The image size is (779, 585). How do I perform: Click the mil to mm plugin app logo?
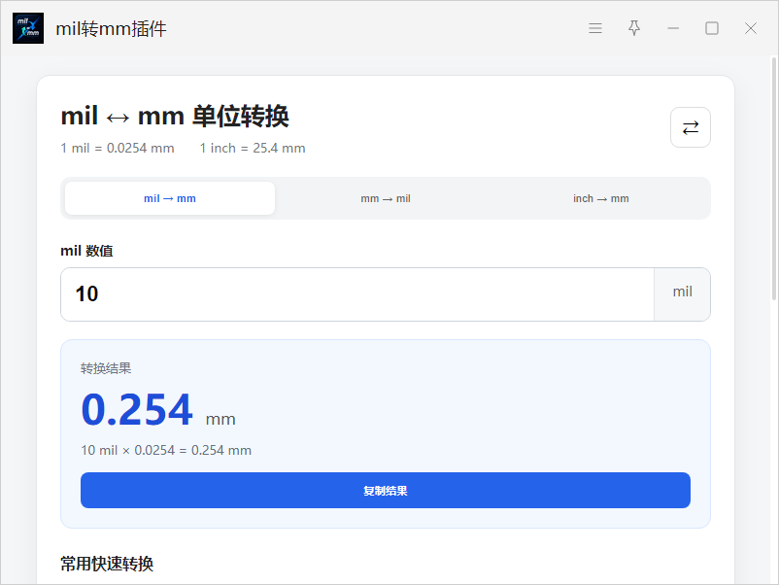[x=28, y=28]
